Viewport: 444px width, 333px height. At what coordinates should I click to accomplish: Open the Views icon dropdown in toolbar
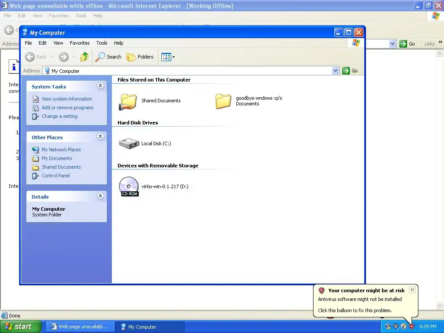[168, 57]
